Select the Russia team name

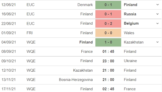tap(130, 14)
